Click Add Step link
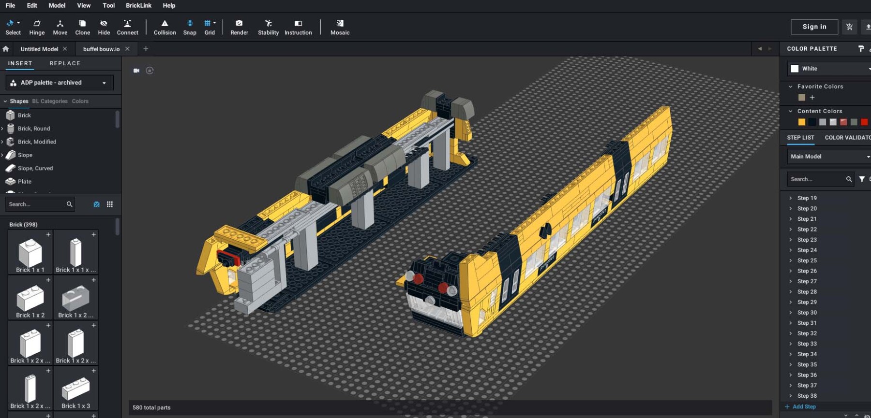 (x=804, y=407)
